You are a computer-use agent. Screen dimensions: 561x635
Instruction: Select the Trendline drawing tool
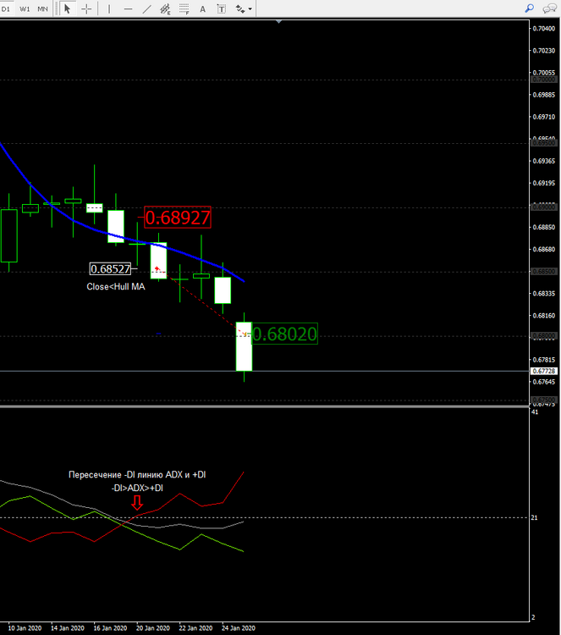(x=146, y=8)
